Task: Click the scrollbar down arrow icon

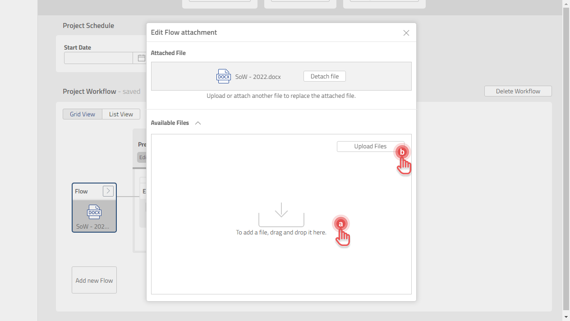Action: pos(566,317)
